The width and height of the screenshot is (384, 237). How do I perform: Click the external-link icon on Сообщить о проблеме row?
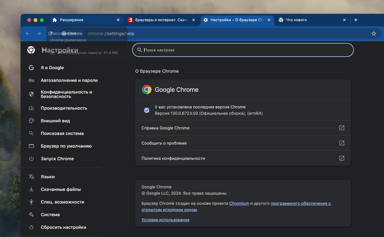point(342,143)
